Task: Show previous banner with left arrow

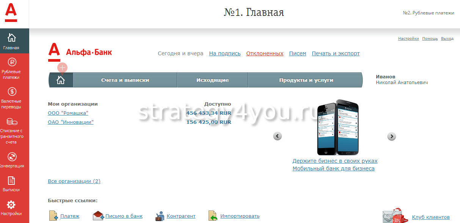Action: coord(278,136)
